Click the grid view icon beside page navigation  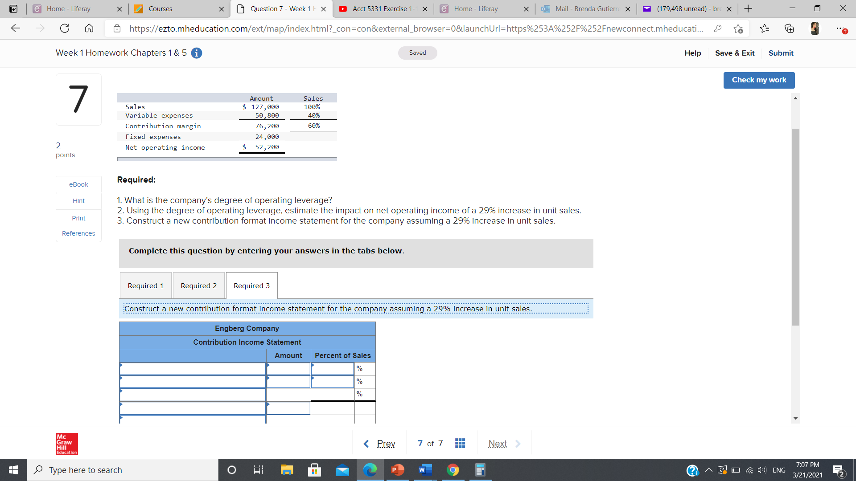pos(460,443)
